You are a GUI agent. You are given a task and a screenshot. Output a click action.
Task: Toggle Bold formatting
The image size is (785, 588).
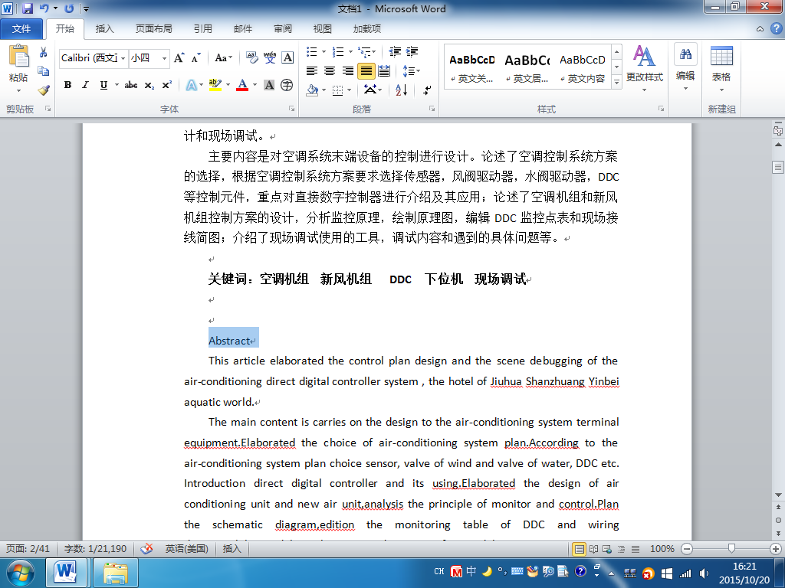(x=67, y=85)
